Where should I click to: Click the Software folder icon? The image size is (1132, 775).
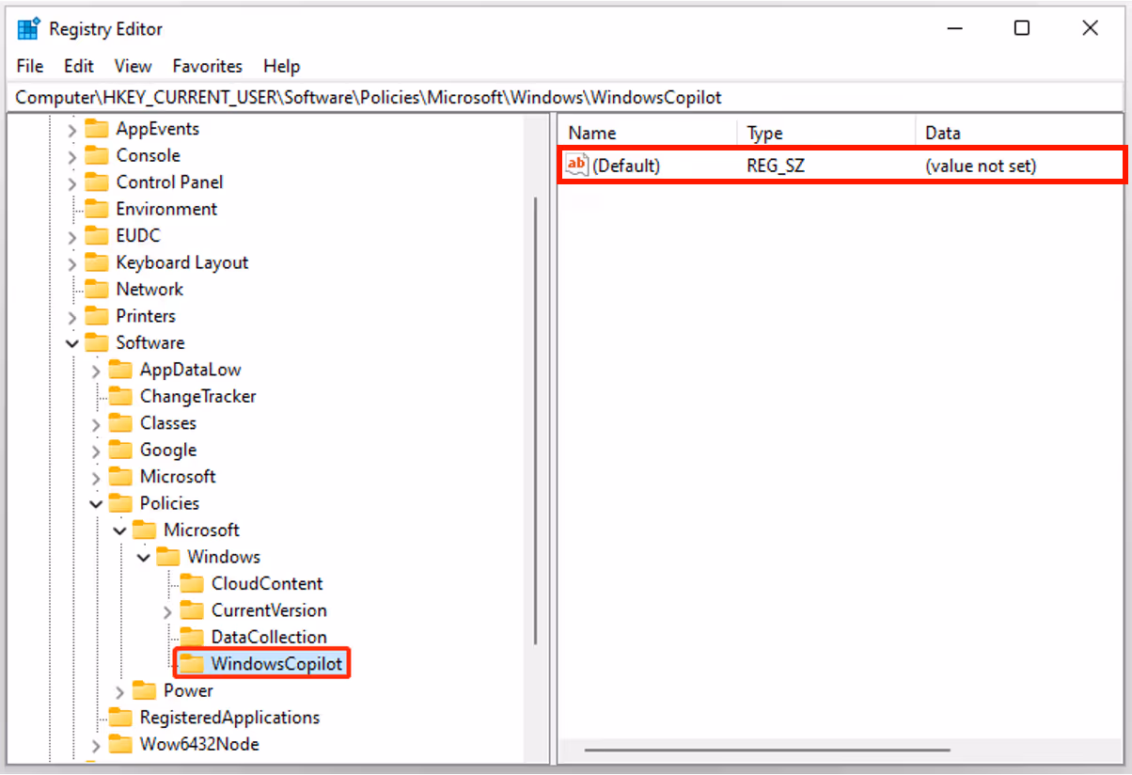pyautogui.click(x=97, y=342)
